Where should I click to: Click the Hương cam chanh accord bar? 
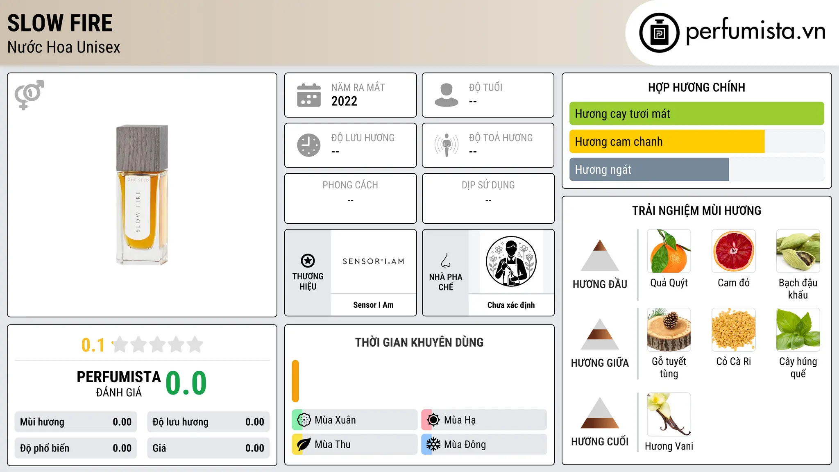pyautogui.click(x=696, y=141)
